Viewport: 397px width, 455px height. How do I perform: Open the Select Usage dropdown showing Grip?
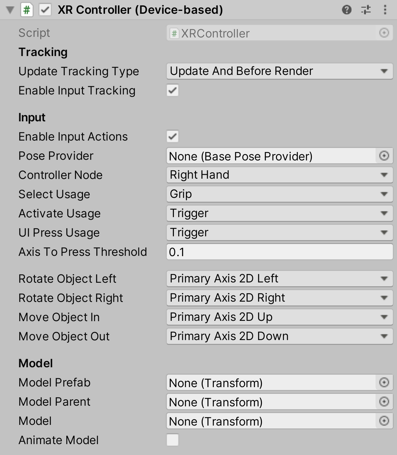279,194
